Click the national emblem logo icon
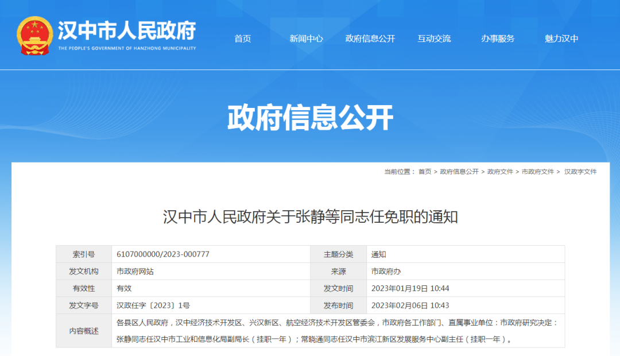 (35, 36)
